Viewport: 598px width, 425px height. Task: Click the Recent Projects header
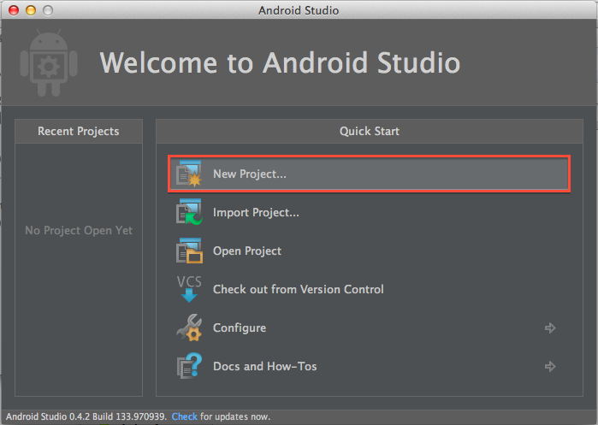click(79, 131)
